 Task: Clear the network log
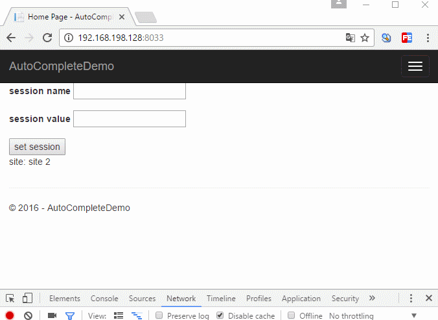point(28,315)
